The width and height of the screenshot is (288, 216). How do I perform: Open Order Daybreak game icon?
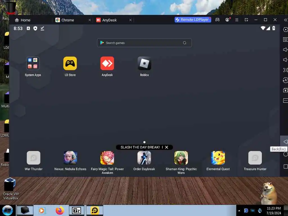coord(144,158)
